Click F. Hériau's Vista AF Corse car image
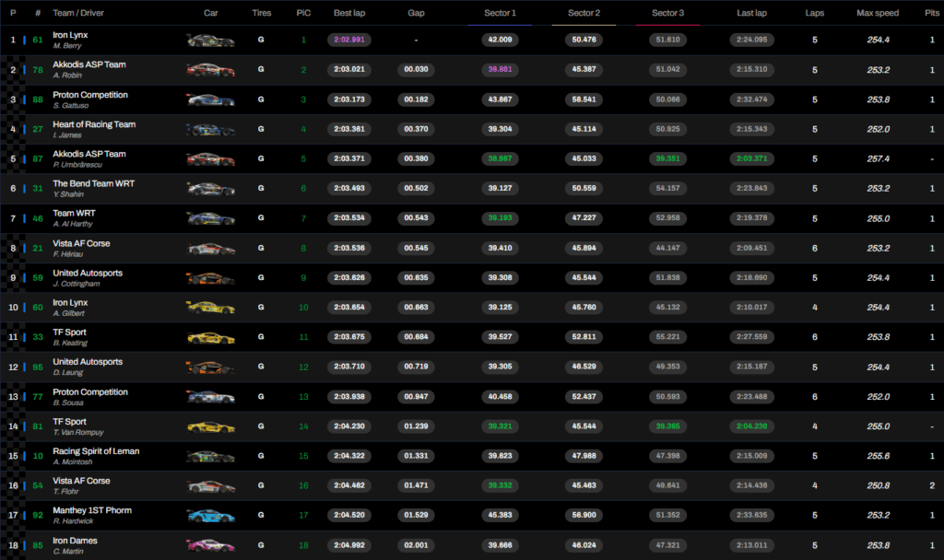944x560 pixels. click(x=210, y=249)
